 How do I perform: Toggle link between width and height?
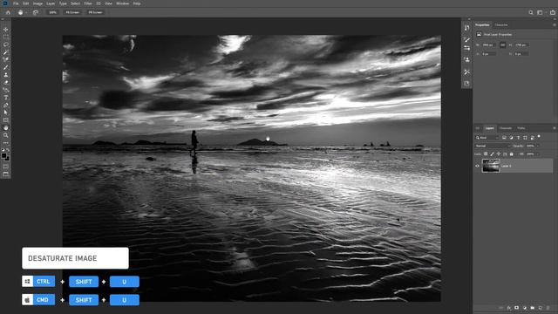click(x=502, y=44)
